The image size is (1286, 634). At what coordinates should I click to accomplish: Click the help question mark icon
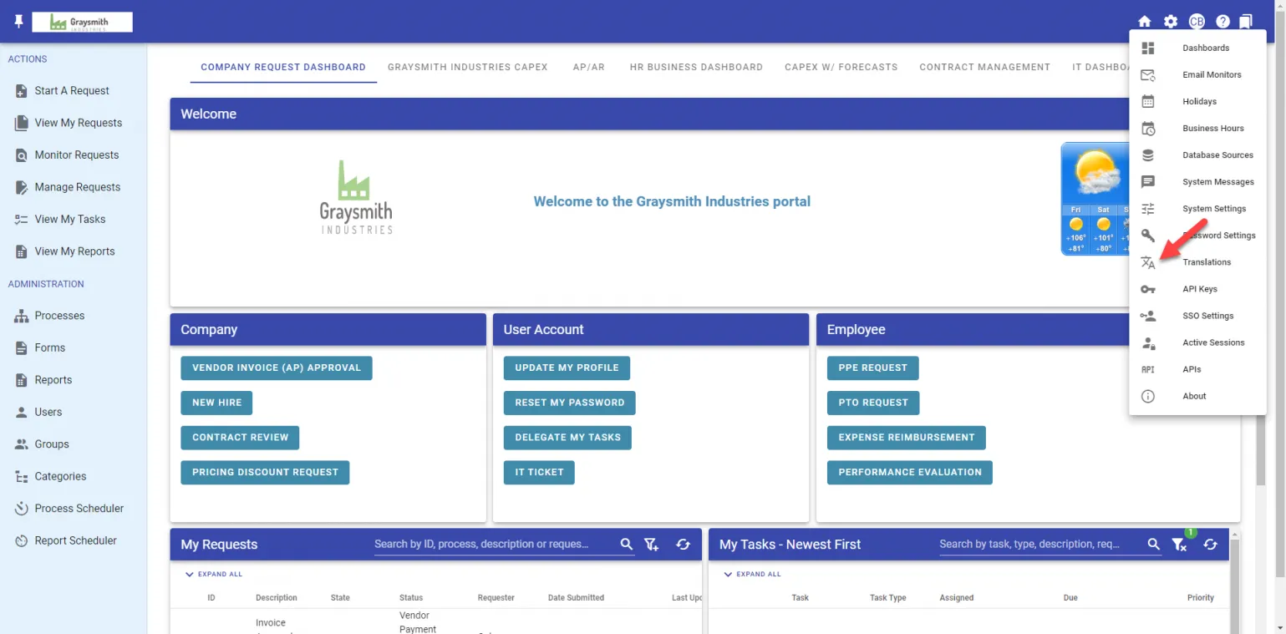point(1222,22)
